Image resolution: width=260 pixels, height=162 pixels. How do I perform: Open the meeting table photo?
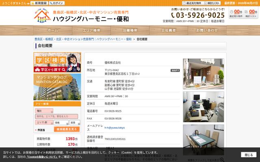(x=204, y=140)
